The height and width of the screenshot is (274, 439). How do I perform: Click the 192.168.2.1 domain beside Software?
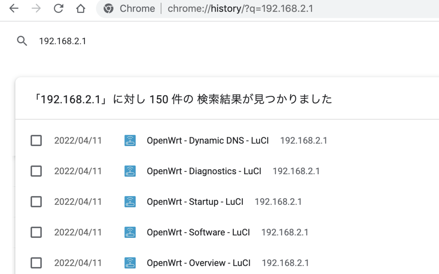[x=285, y=232]
